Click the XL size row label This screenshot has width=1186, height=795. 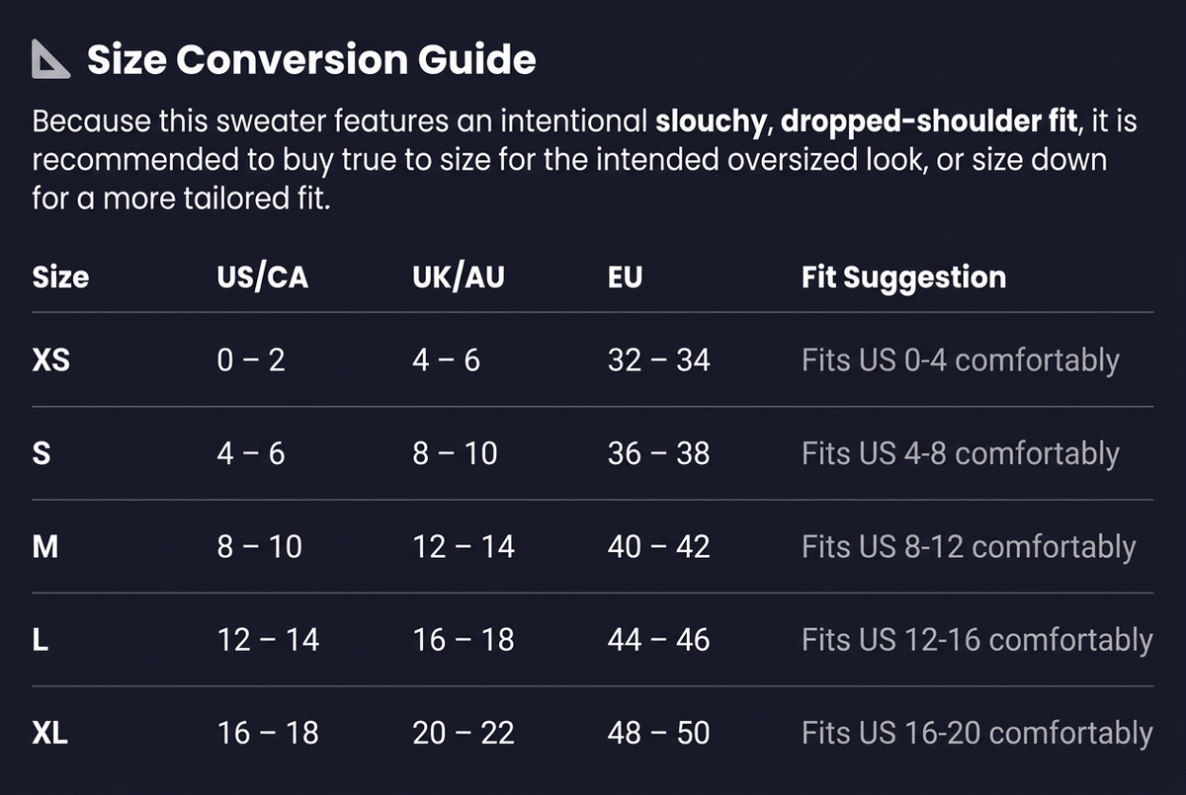(x=50, y=733)
